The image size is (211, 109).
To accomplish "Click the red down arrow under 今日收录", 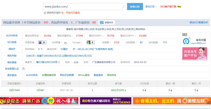I will (145, 90).
